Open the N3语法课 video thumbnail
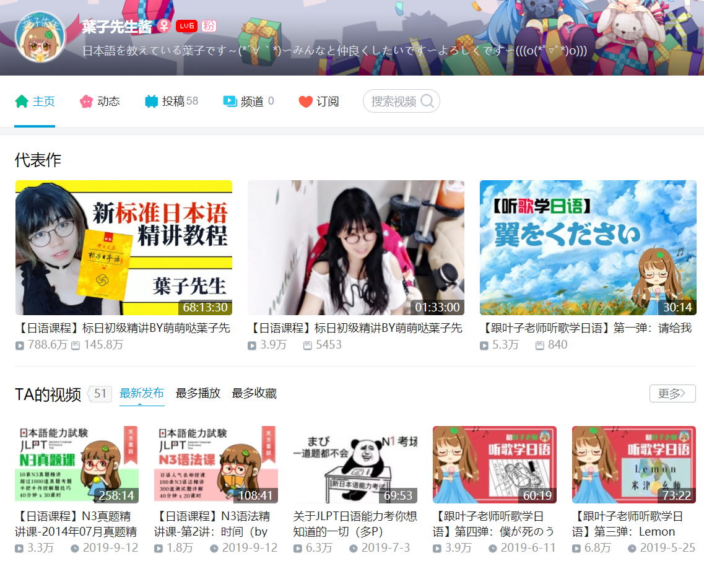This screenshot has height=561, width=704. (216, 464)
